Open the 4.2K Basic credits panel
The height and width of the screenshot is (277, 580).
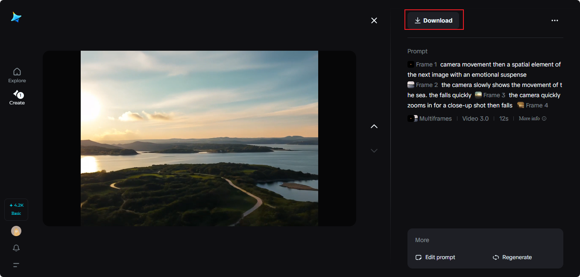click(16, 209)
